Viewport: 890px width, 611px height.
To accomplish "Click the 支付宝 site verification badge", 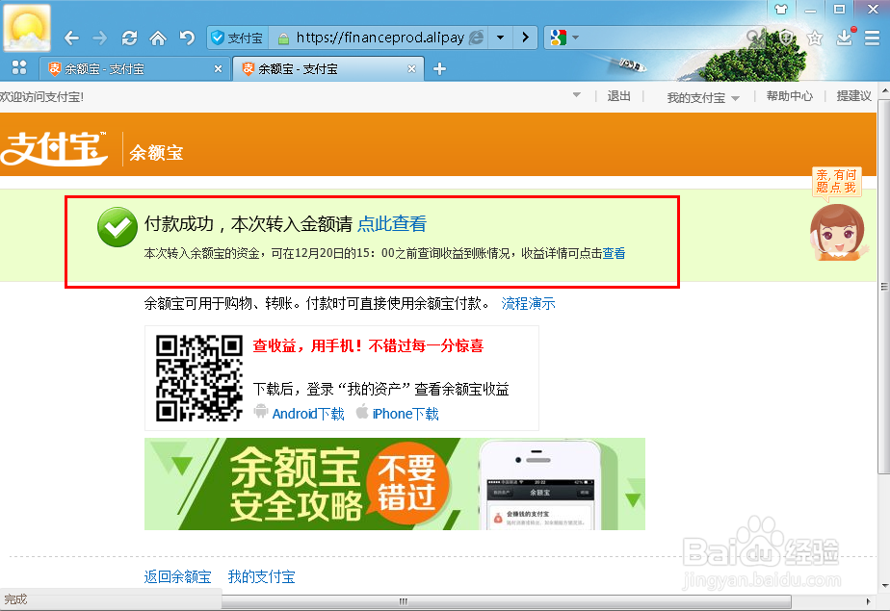I will [236, 38].
